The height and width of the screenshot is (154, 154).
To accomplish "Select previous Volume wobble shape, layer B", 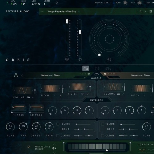I will [x=105, y=87].
